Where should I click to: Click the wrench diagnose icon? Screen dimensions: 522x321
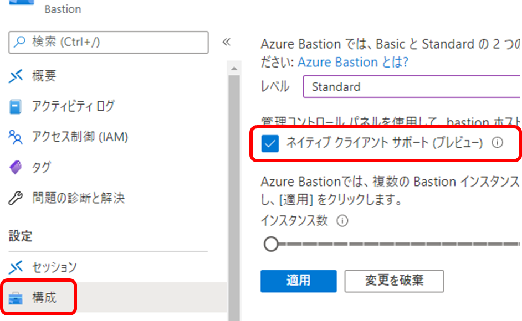point(16,198)
